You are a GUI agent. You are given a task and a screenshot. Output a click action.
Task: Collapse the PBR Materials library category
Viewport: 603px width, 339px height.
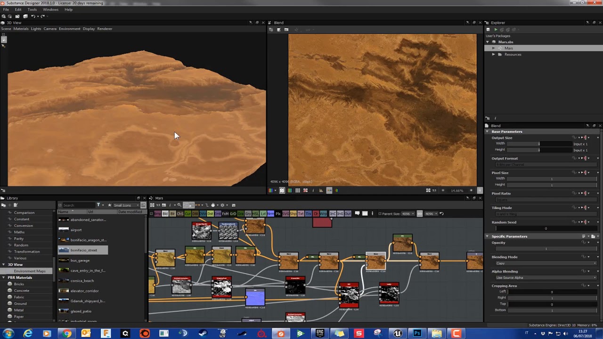tap(3, 277)
